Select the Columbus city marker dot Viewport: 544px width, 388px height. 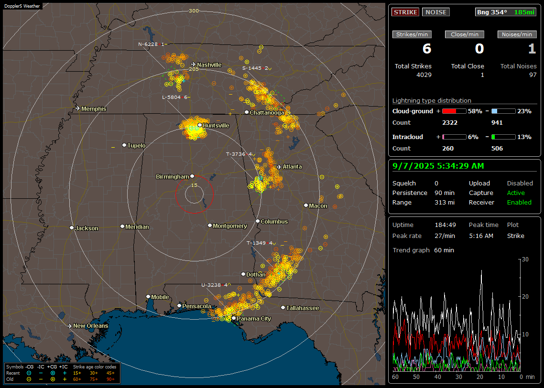[258, 221]
